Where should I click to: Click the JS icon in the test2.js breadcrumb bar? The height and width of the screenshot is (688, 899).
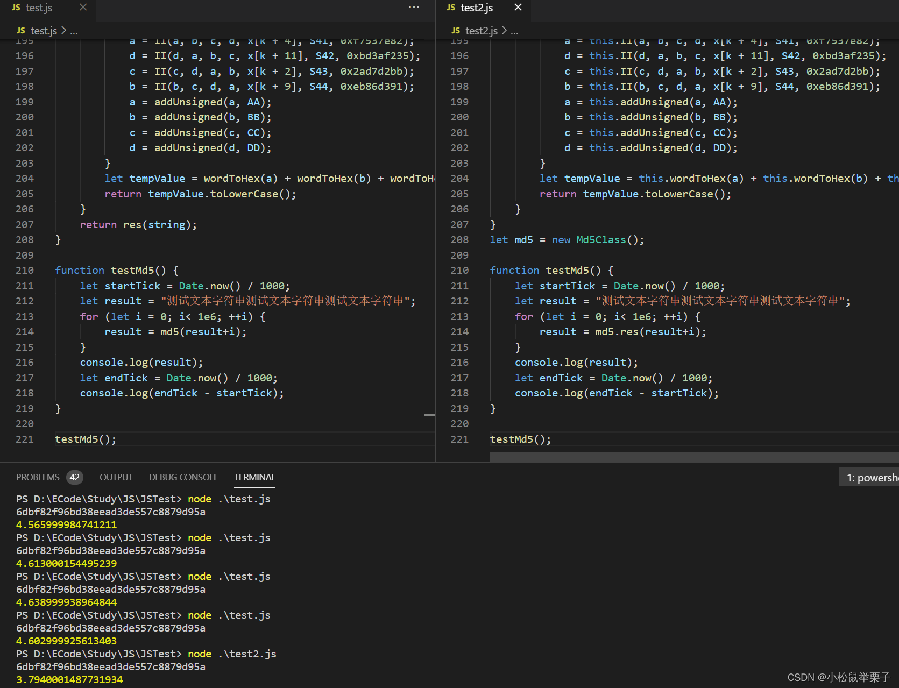456,31
